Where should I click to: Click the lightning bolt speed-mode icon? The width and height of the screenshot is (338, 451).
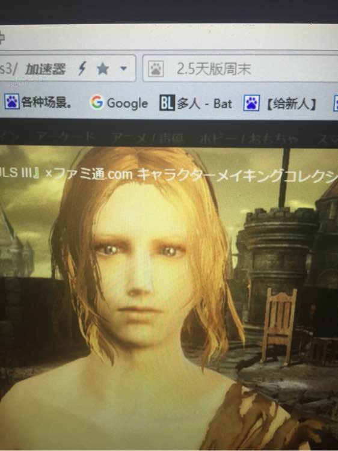click(x=82, y=69)
